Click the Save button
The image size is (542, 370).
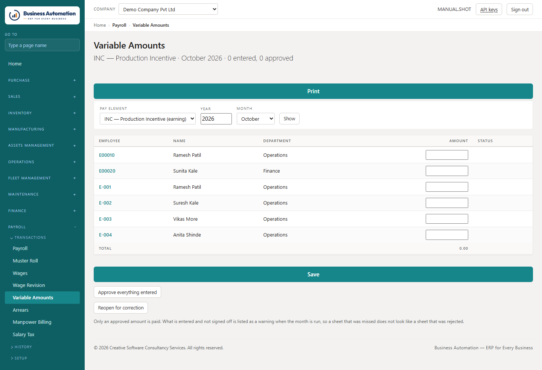point(313,274)
